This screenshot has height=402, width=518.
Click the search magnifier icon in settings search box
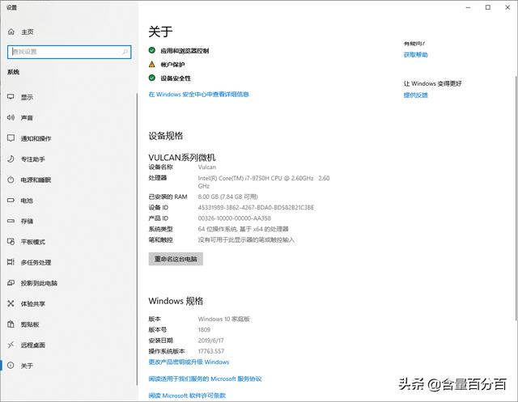click(x=125, y=52)
